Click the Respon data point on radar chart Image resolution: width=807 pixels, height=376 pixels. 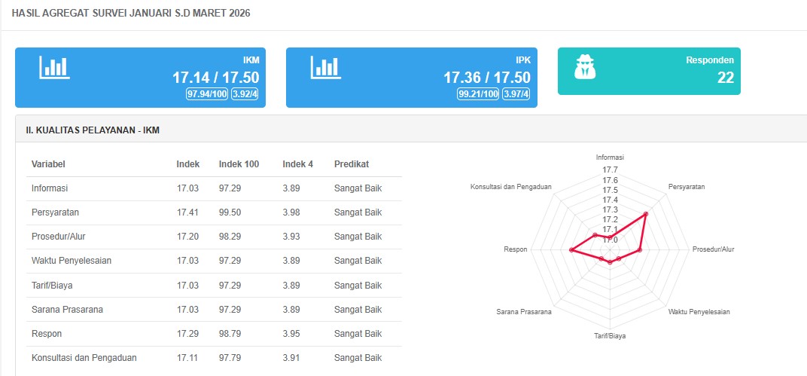(x=571, y=250)
